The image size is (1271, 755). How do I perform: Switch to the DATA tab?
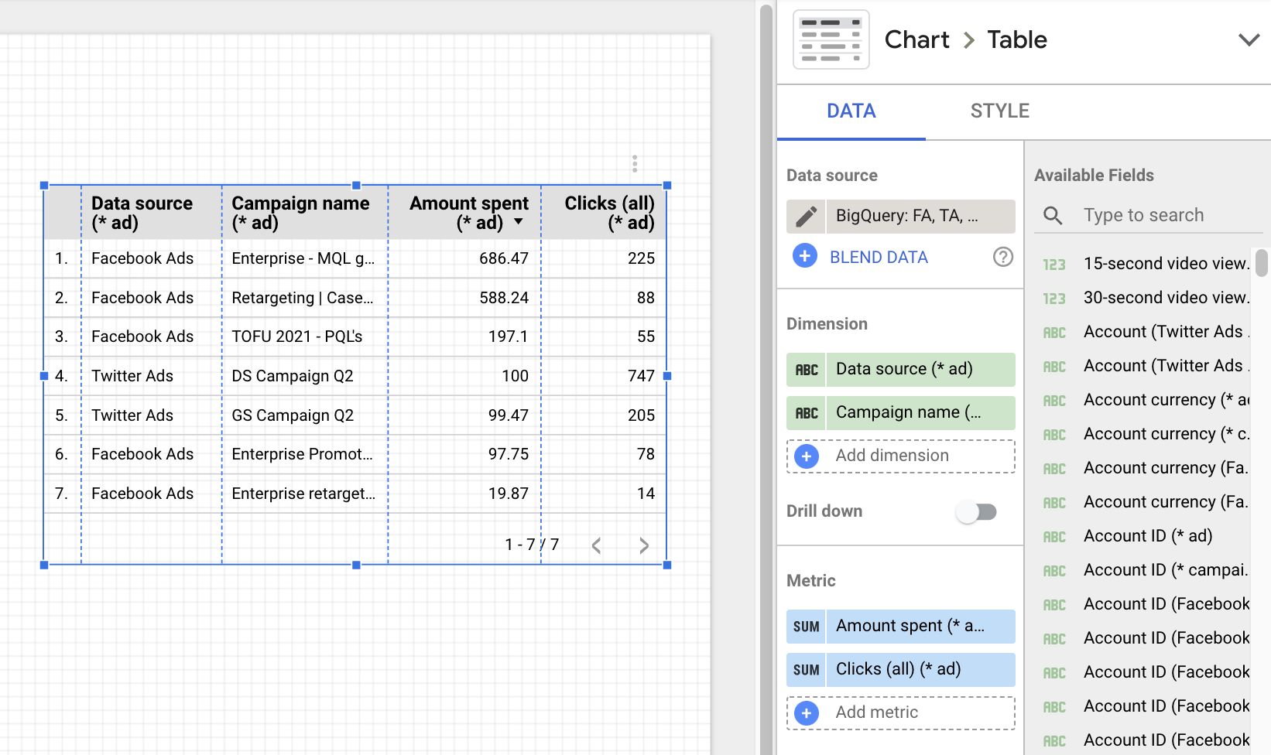pyautogui.click(x=851, y=111)
